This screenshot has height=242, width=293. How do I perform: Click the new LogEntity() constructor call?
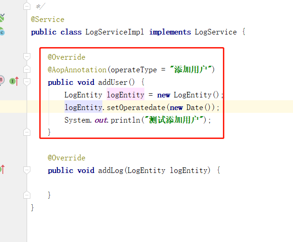click(x=188, y=95)
